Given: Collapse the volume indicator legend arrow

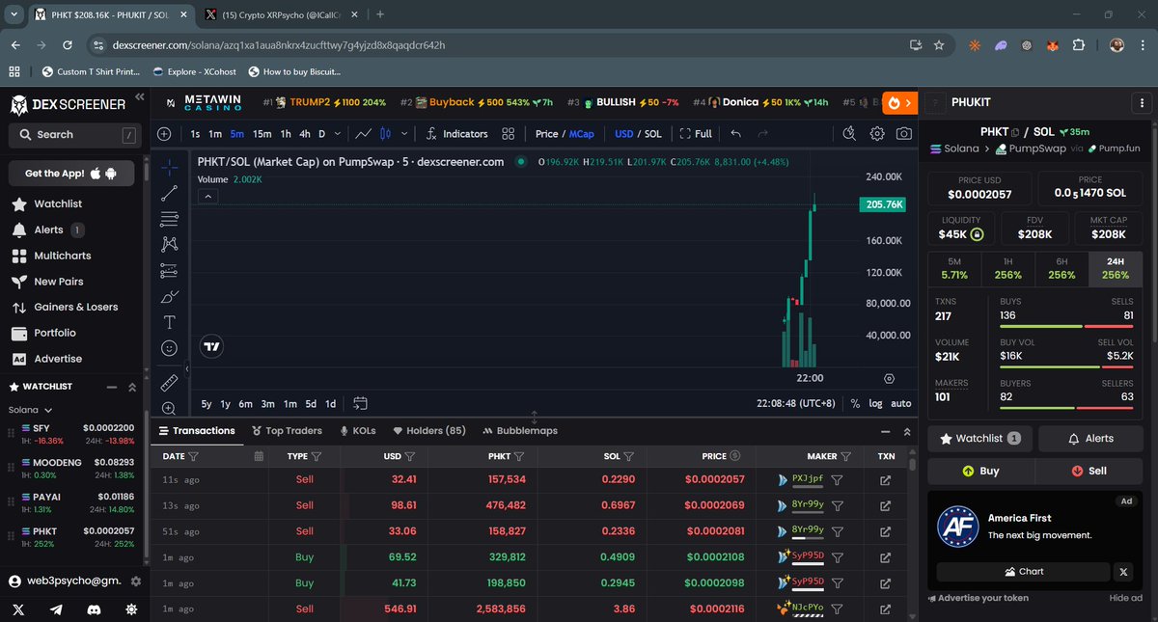Looking at the screenshot, I should [209, 196].
